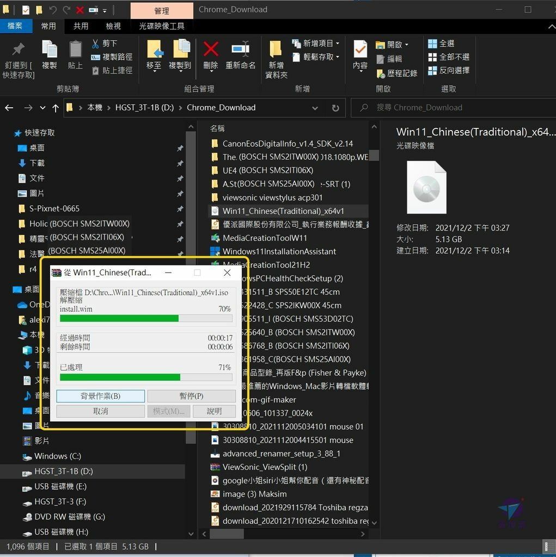Click Select all in ribbon
Viewport: 556px width, 557px height.
441,44
